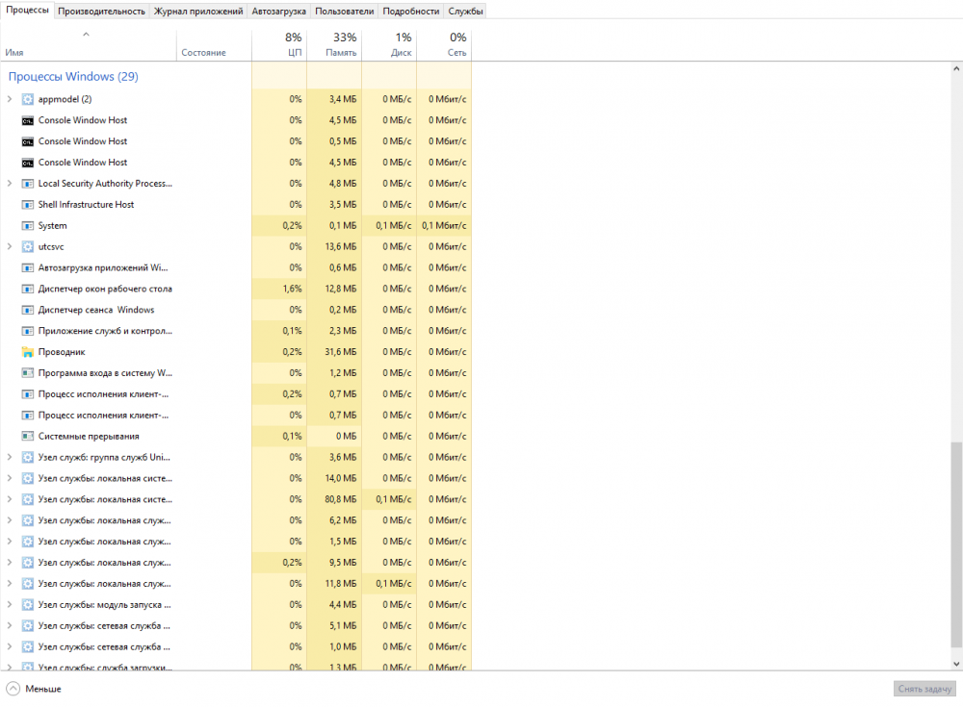Click the 0,1 Мбит/с network cell
Image resolution: width=963 pixels, height=707 pixels.
point(444,226)
